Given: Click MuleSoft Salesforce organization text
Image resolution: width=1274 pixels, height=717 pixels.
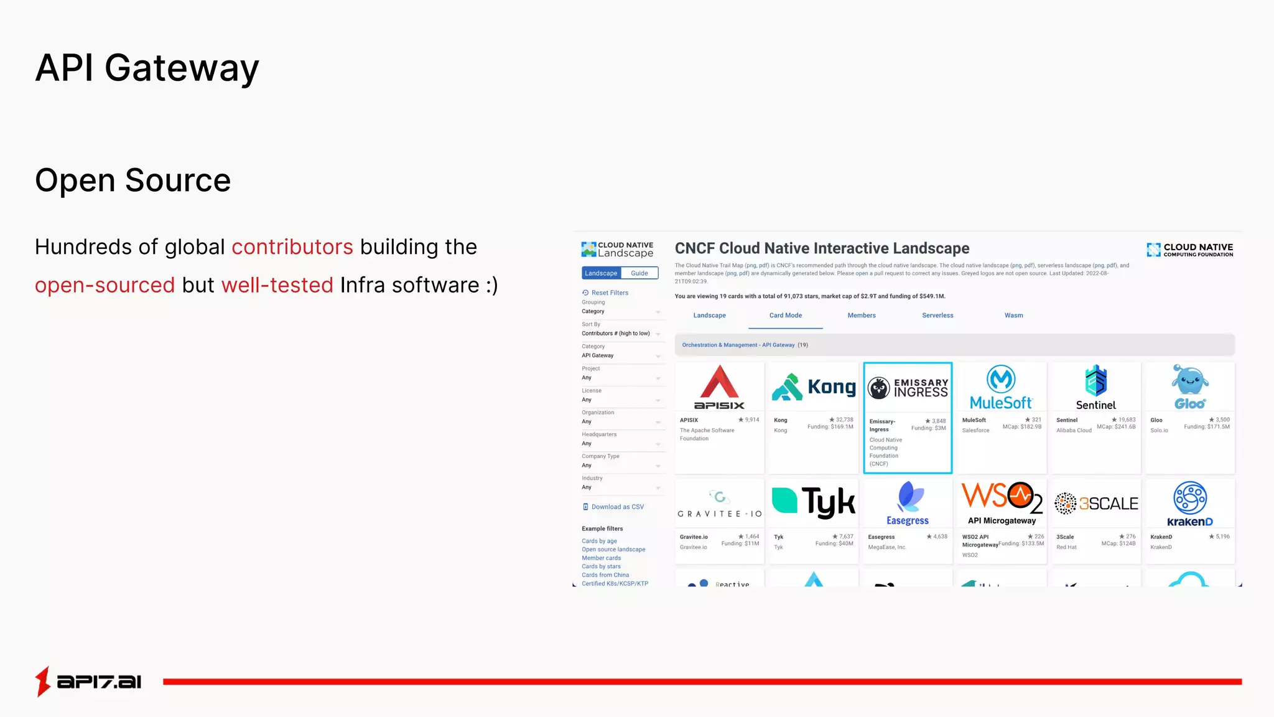Looking at the screenshot, I should [975, 431].
